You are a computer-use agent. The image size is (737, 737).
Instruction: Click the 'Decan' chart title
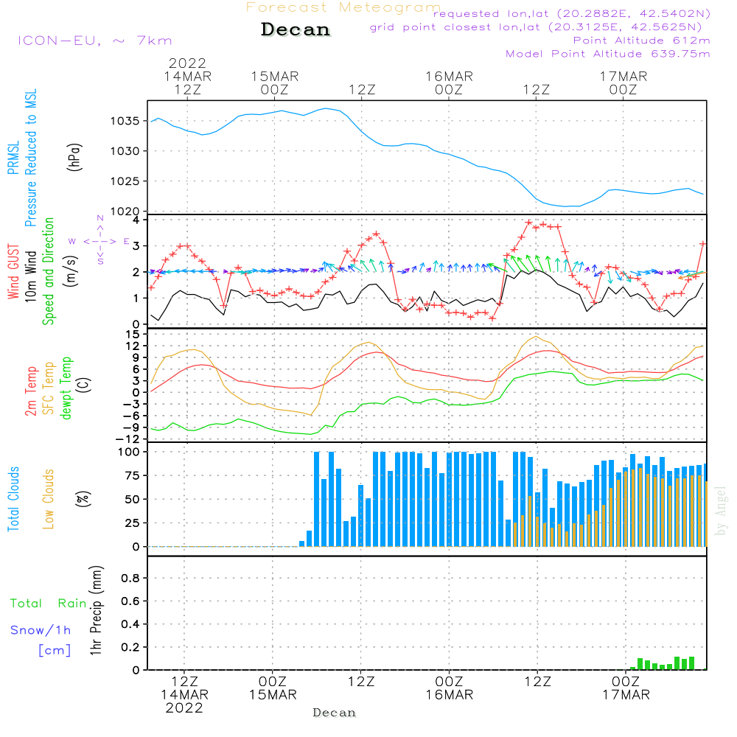coord(296,29)
